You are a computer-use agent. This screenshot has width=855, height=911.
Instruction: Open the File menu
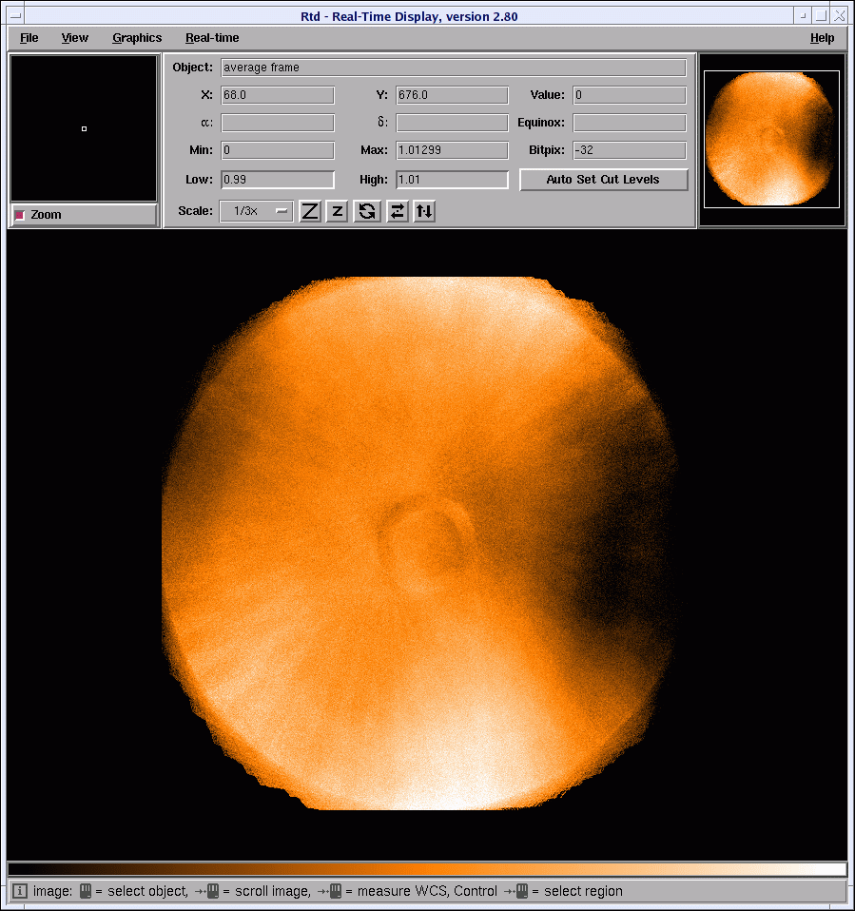tap(29, 38)
